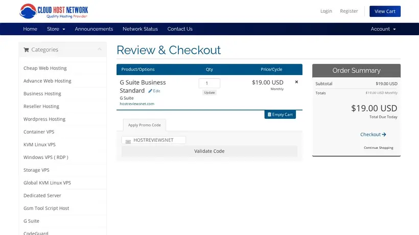The height and width of the screenshot is (235, 419).
Task: Collapse the Categories panel chevron
Action: [x=100, y=49]
